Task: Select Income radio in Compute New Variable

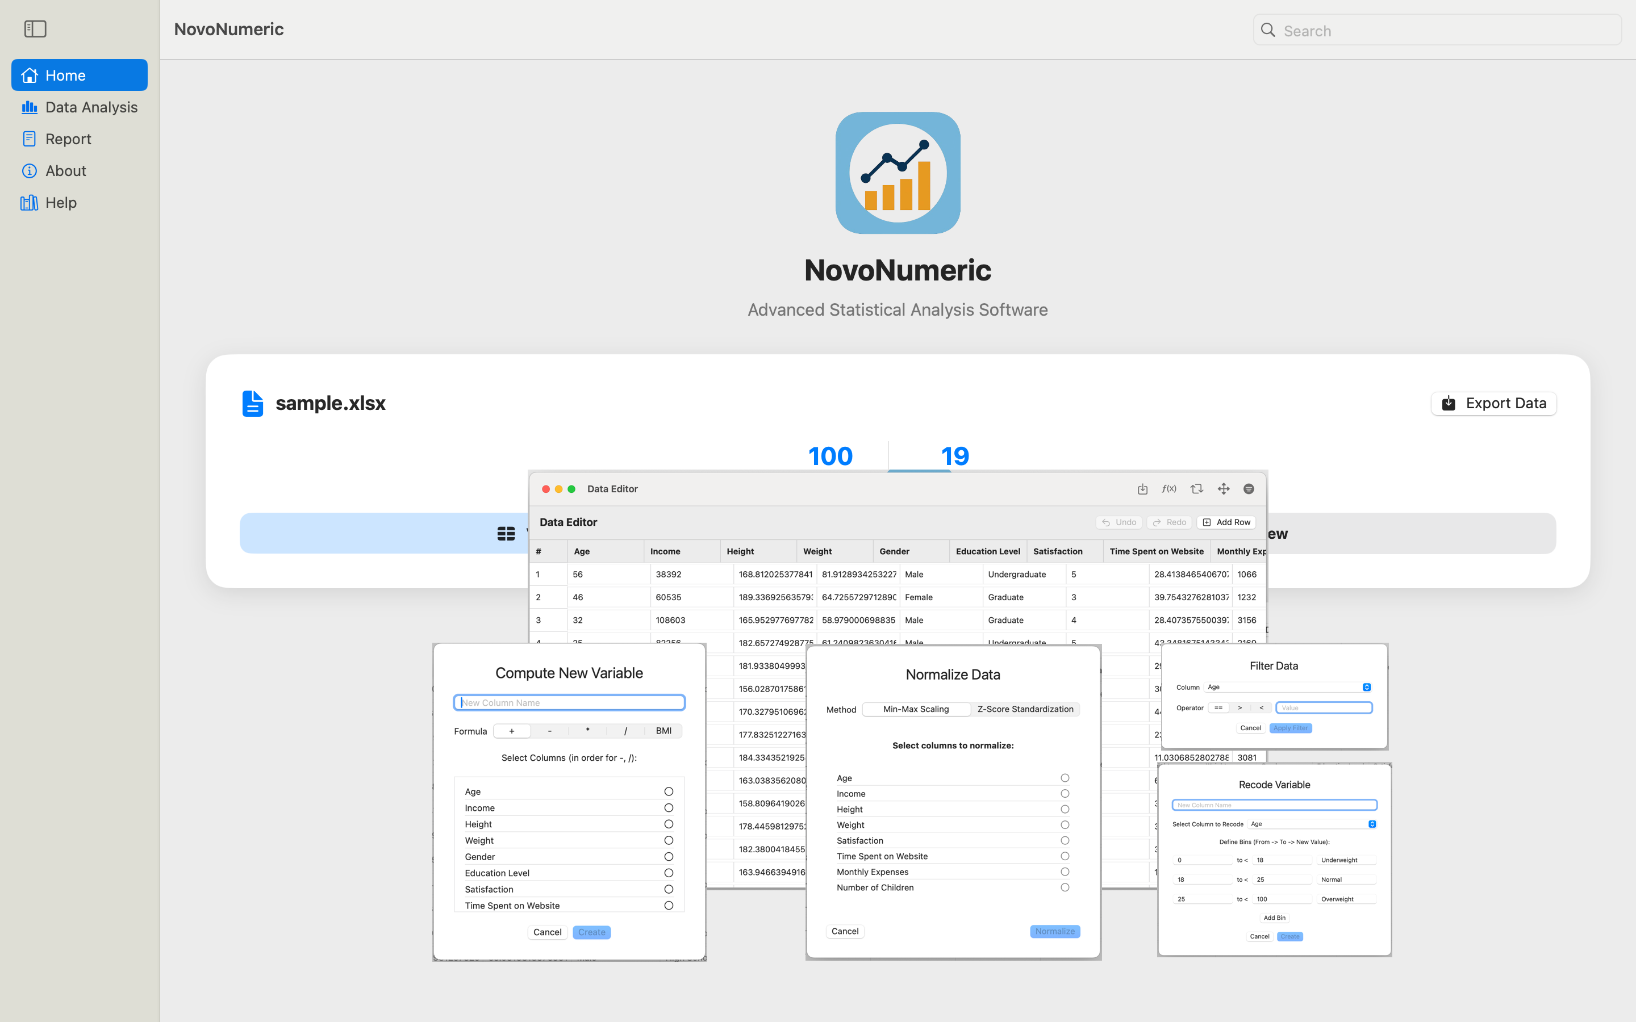Action: click(x=669, y=808)
